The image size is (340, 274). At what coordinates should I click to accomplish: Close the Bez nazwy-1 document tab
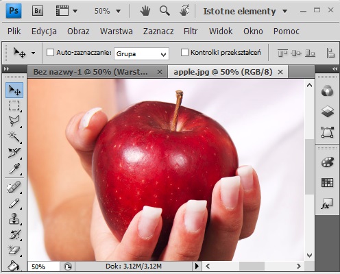[x=160, y=72]
